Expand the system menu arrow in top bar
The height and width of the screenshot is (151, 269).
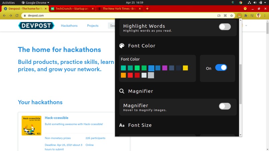pyautogui.click(x=265, y=3)
